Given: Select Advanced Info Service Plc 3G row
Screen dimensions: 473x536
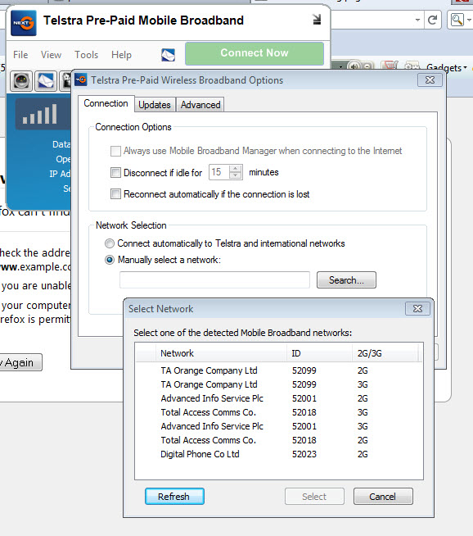Looking at the screenshot, I should pos(279,426).
